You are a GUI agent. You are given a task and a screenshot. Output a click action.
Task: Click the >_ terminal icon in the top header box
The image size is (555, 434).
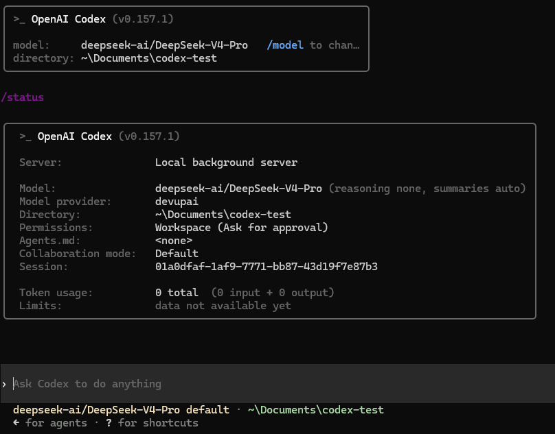[19, 19]
